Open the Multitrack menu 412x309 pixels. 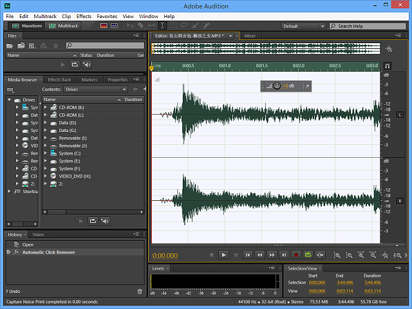(x=45, y=16)
